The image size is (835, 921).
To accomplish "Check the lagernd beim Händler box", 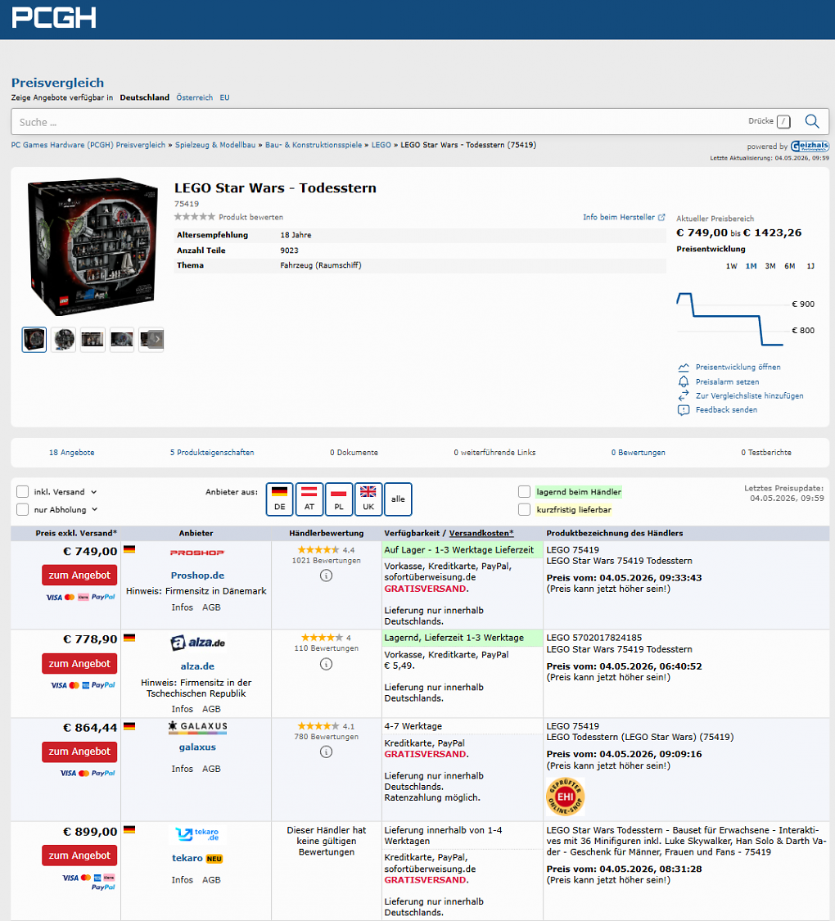I will 524,492.
